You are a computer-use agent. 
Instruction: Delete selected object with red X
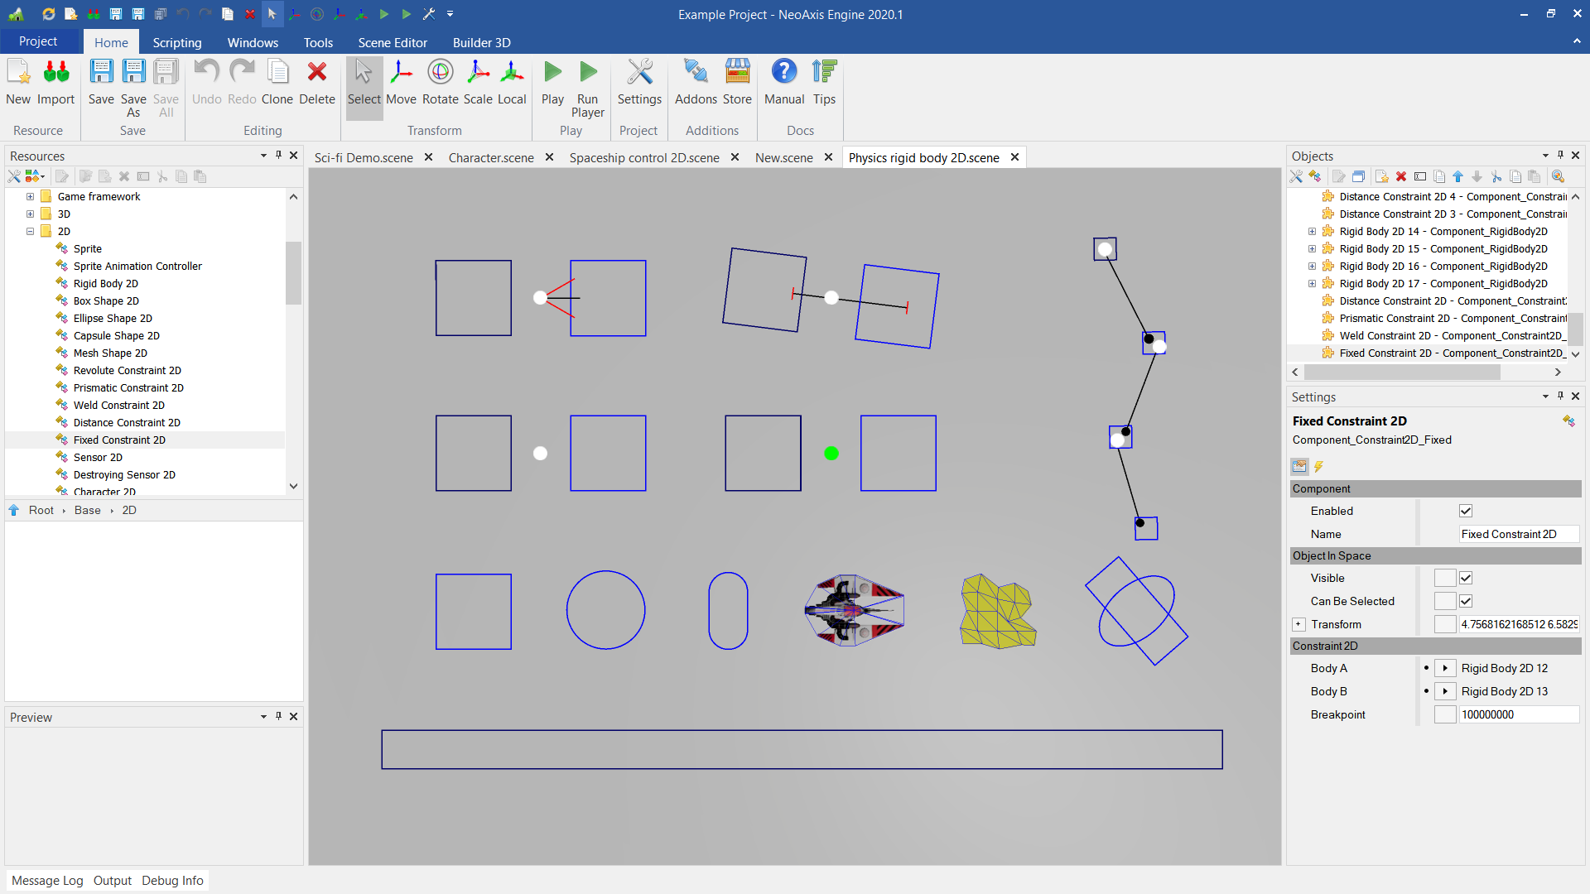(x=316, y=82)
